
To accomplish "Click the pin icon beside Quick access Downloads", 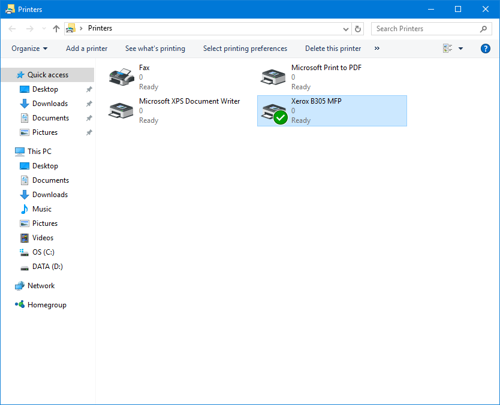I will [89, 104].
